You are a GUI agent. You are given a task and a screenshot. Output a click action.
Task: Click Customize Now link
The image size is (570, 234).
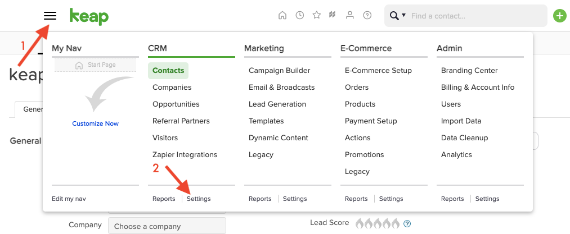coord(95,123)
